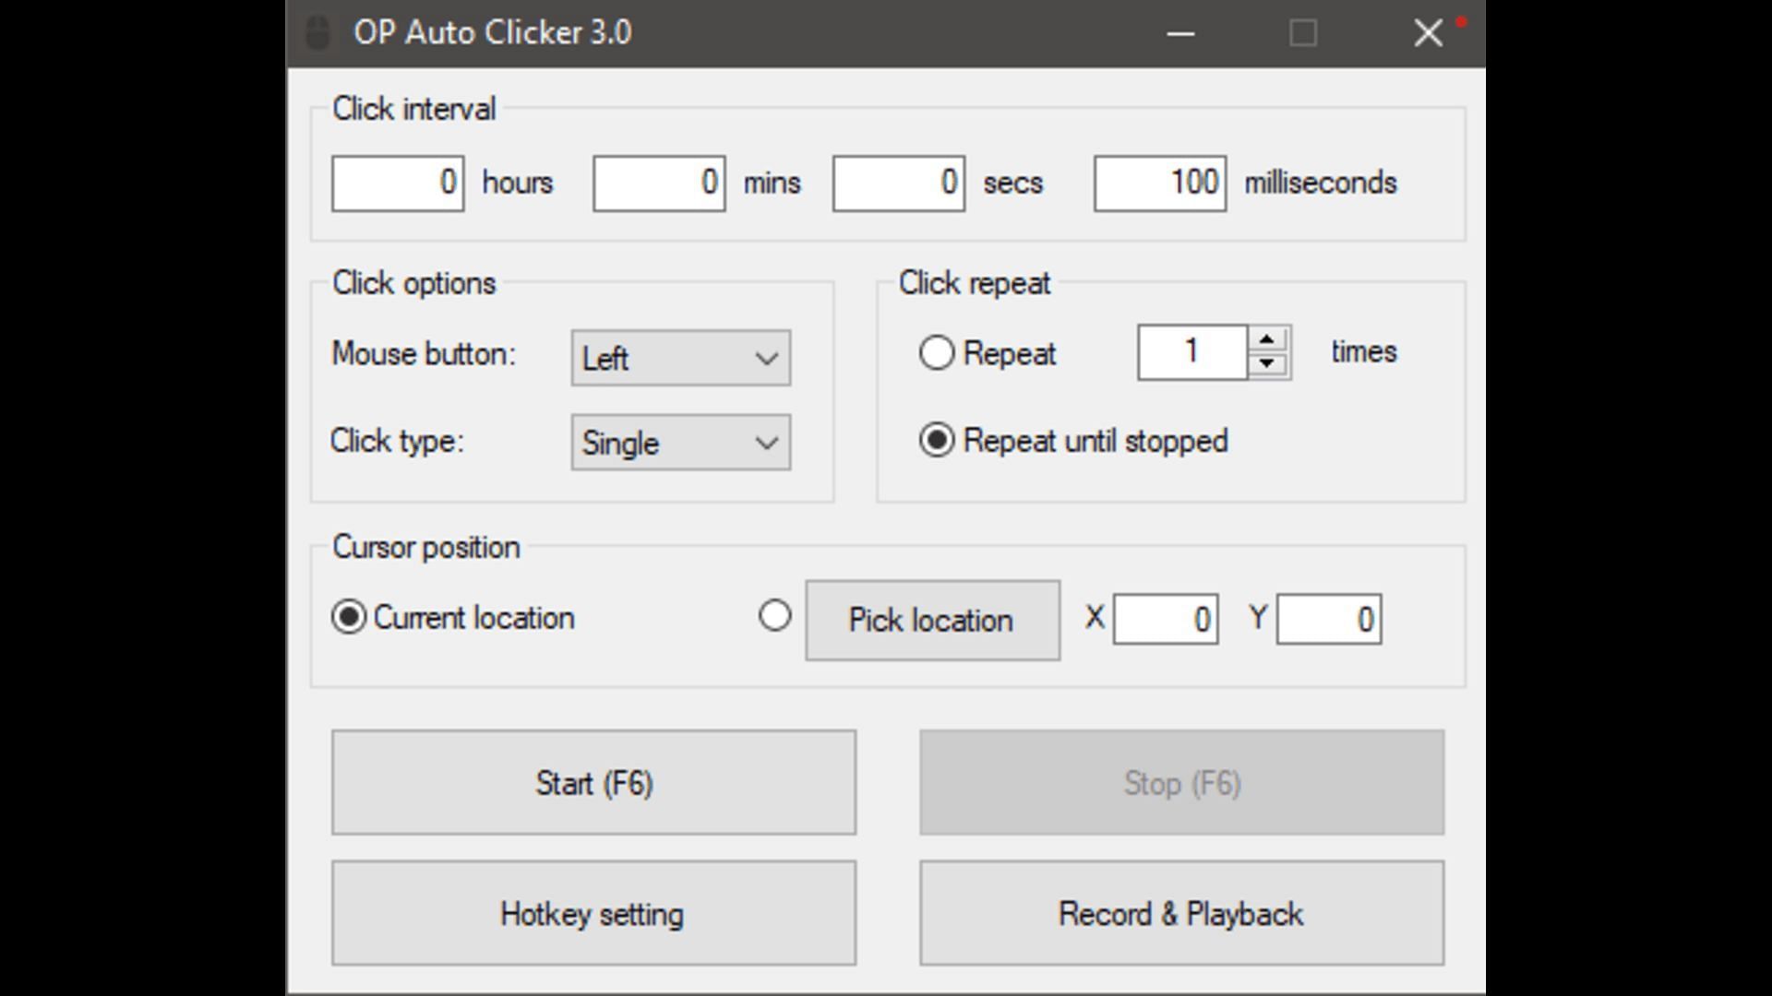1772x996 pixels.
Task: Decrease repeat times with down arrow
Action: 1267,363
